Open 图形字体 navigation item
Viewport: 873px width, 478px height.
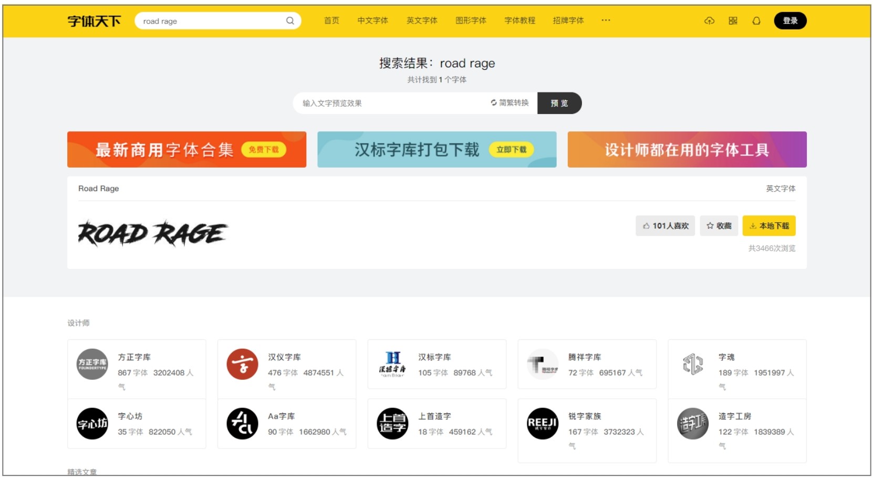coord(471,20)
